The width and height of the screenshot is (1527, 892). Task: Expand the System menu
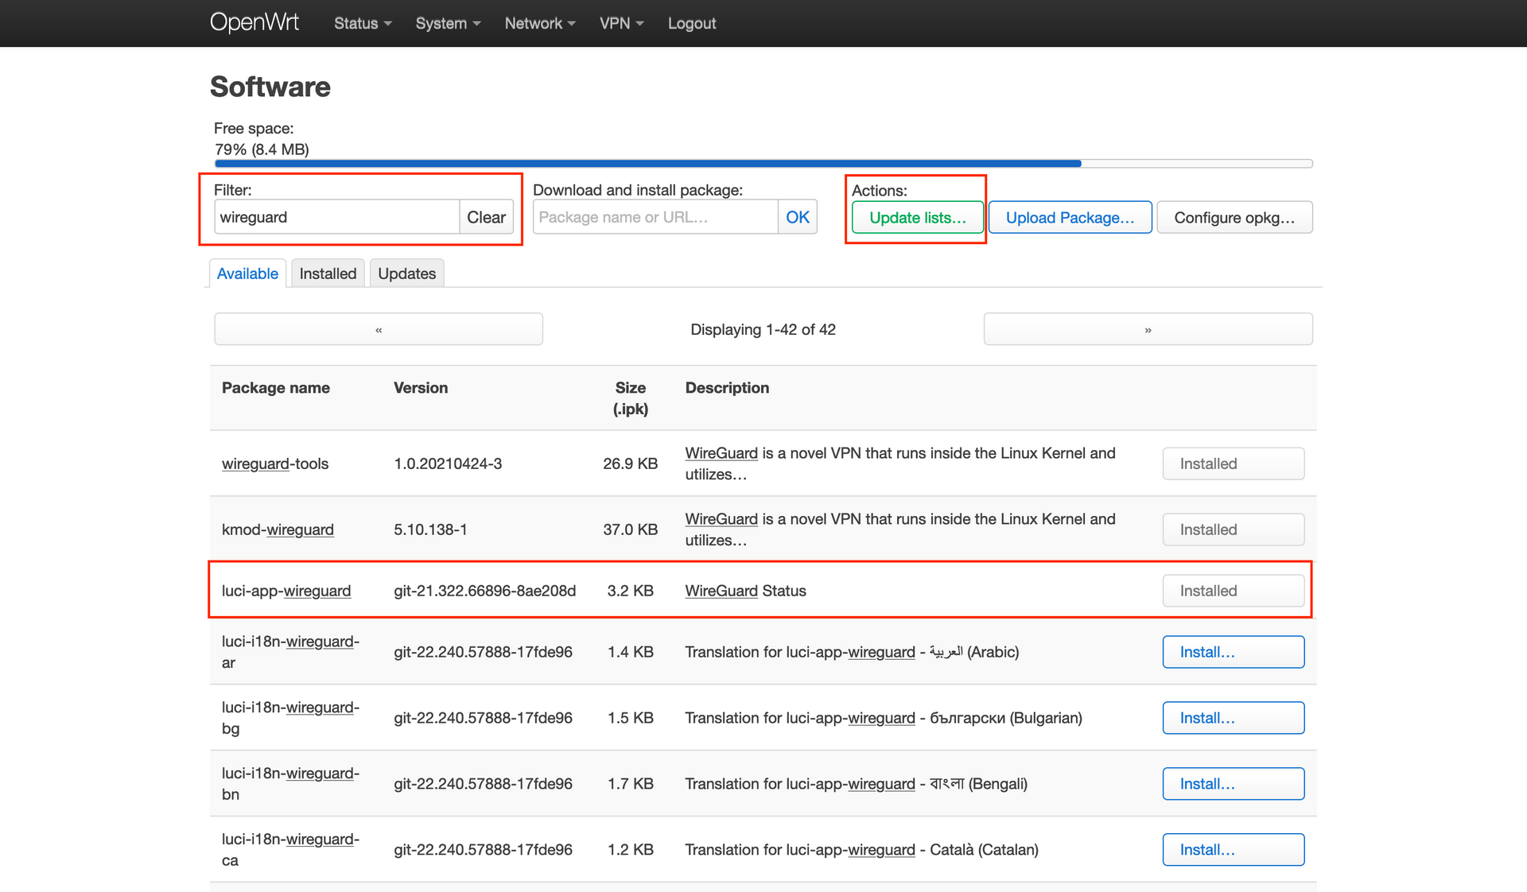448,24
